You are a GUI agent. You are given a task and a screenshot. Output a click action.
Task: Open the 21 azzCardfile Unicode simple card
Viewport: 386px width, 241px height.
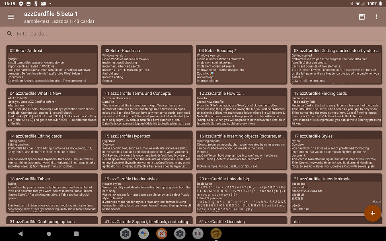click(x=336, y=193)
